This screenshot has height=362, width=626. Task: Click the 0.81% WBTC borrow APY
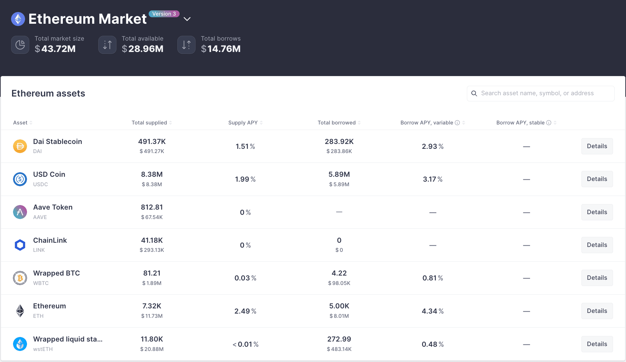433,278
